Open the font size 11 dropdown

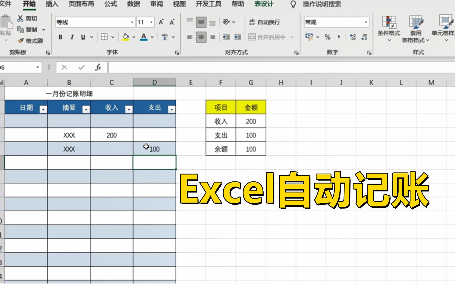[151, 22]
